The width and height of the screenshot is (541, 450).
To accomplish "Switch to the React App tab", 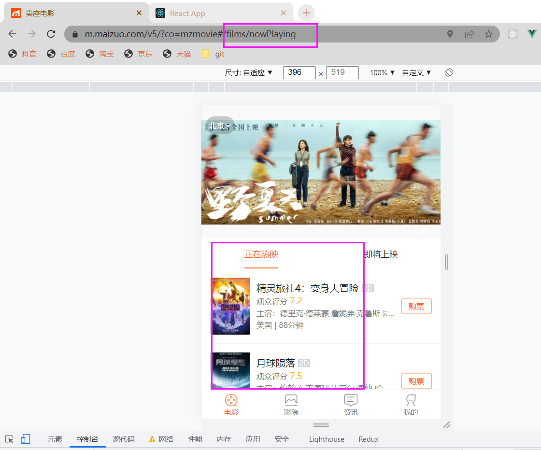I will (221, 13).
